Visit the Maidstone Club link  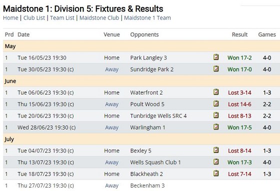tap(99, 18)
